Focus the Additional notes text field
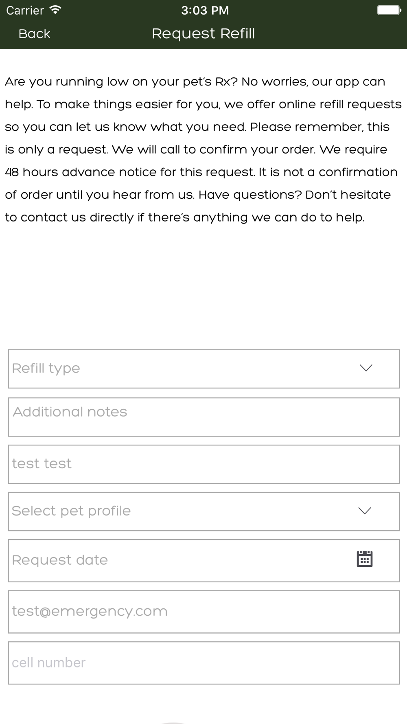This screenshot has height=724, width=407. pyautogui.click(x=204, y=417)
